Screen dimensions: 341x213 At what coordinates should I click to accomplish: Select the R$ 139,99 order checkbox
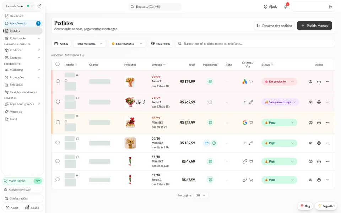[x=58, y=143]
